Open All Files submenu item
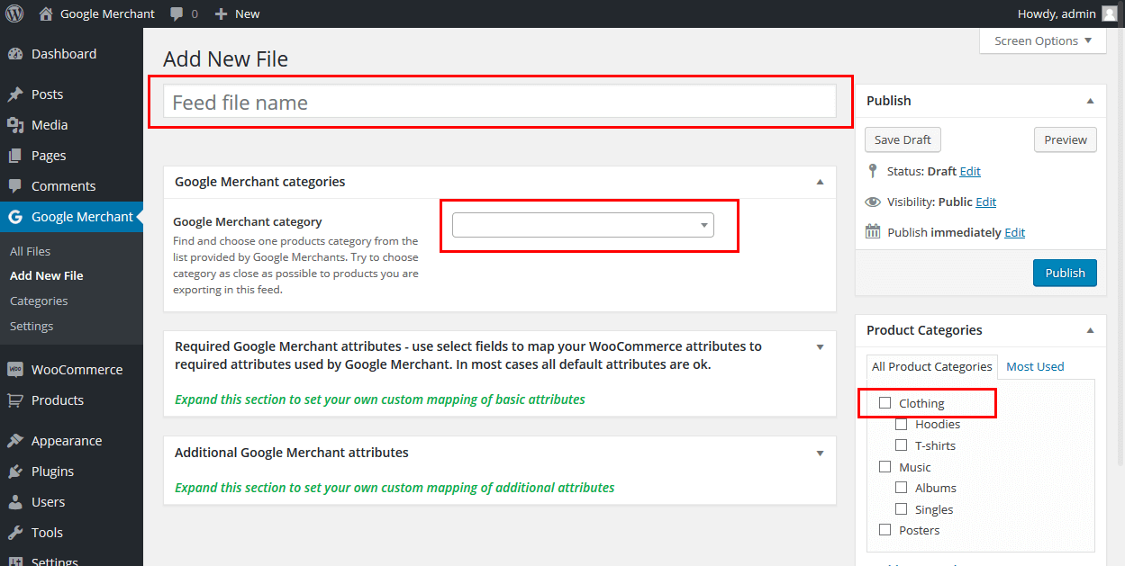1125x566 pixels. click(31, 251)
